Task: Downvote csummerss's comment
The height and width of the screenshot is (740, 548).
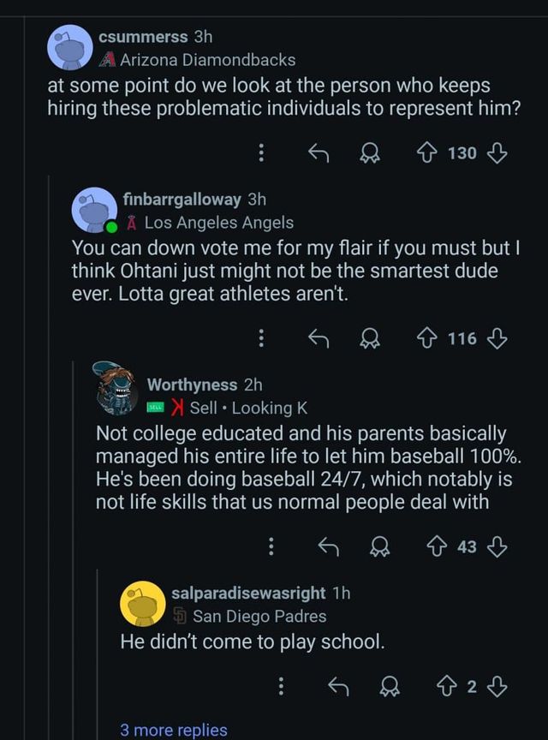Action: coord(497,153)
